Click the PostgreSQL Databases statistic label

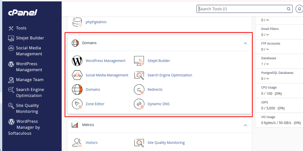pos(277,73)
